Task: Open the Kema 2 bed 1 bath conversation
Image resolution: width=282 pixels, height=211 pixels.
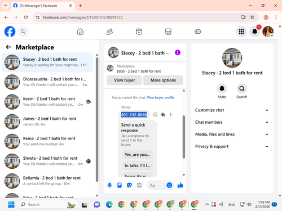Action: point(47,141)
